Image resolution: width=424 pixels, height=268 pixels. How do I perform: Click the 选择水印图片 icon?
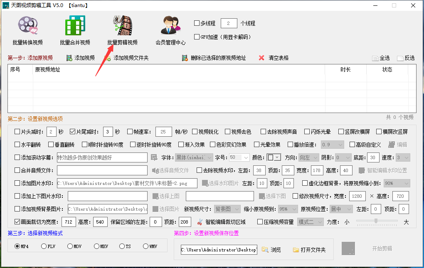pos(205,183)
